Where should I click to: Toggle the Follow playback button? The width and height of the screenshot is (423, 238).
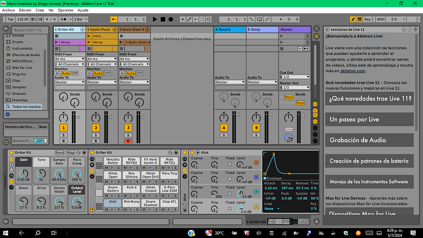point(114,19)
